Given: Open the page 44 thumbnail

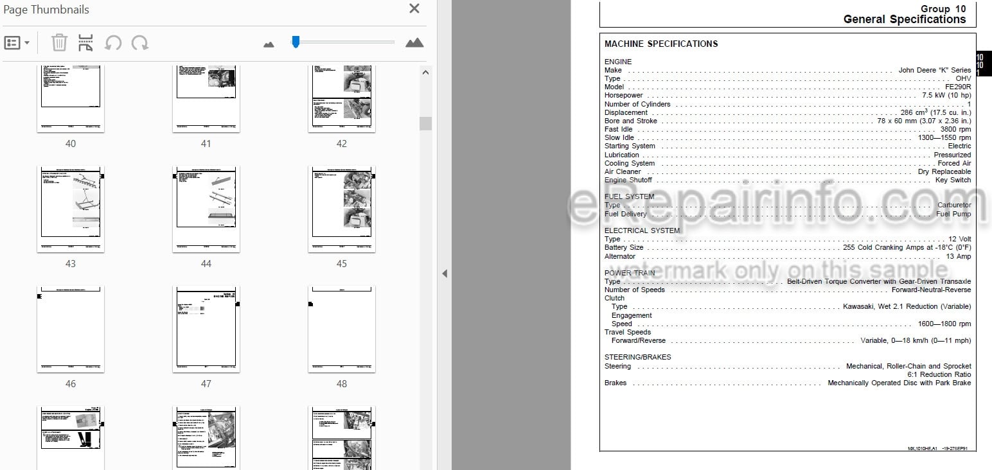Looking at the screenshot, I should pos(206,209).
